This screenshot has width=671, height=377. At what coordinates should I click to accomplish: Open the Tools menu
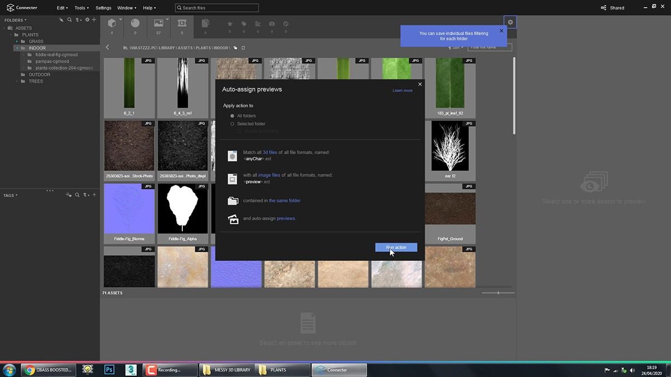[81, 8]
